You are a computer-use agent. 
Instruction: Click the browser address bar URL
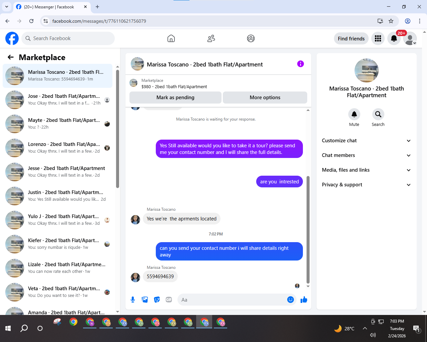click(99, 21)
